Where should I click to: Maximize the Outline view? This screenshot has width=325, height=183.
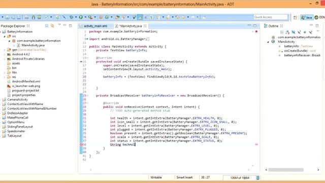click(317, 25)
